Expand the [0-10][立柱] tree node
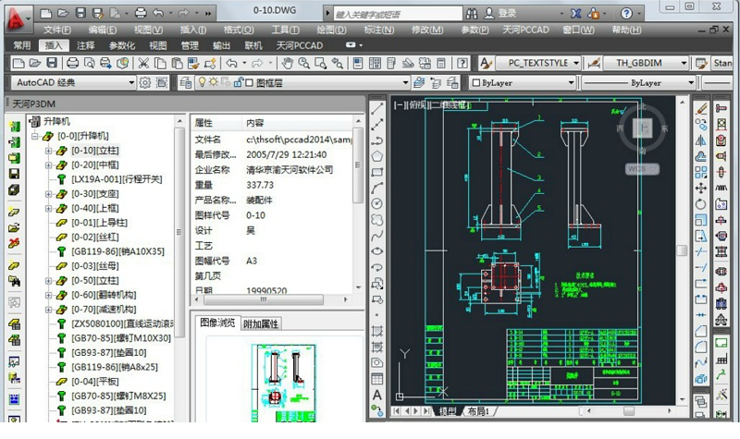 48,151
